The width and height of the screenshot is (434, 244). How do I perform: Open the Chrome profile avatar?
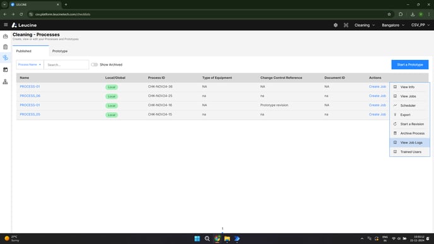(x=421, y=14)
